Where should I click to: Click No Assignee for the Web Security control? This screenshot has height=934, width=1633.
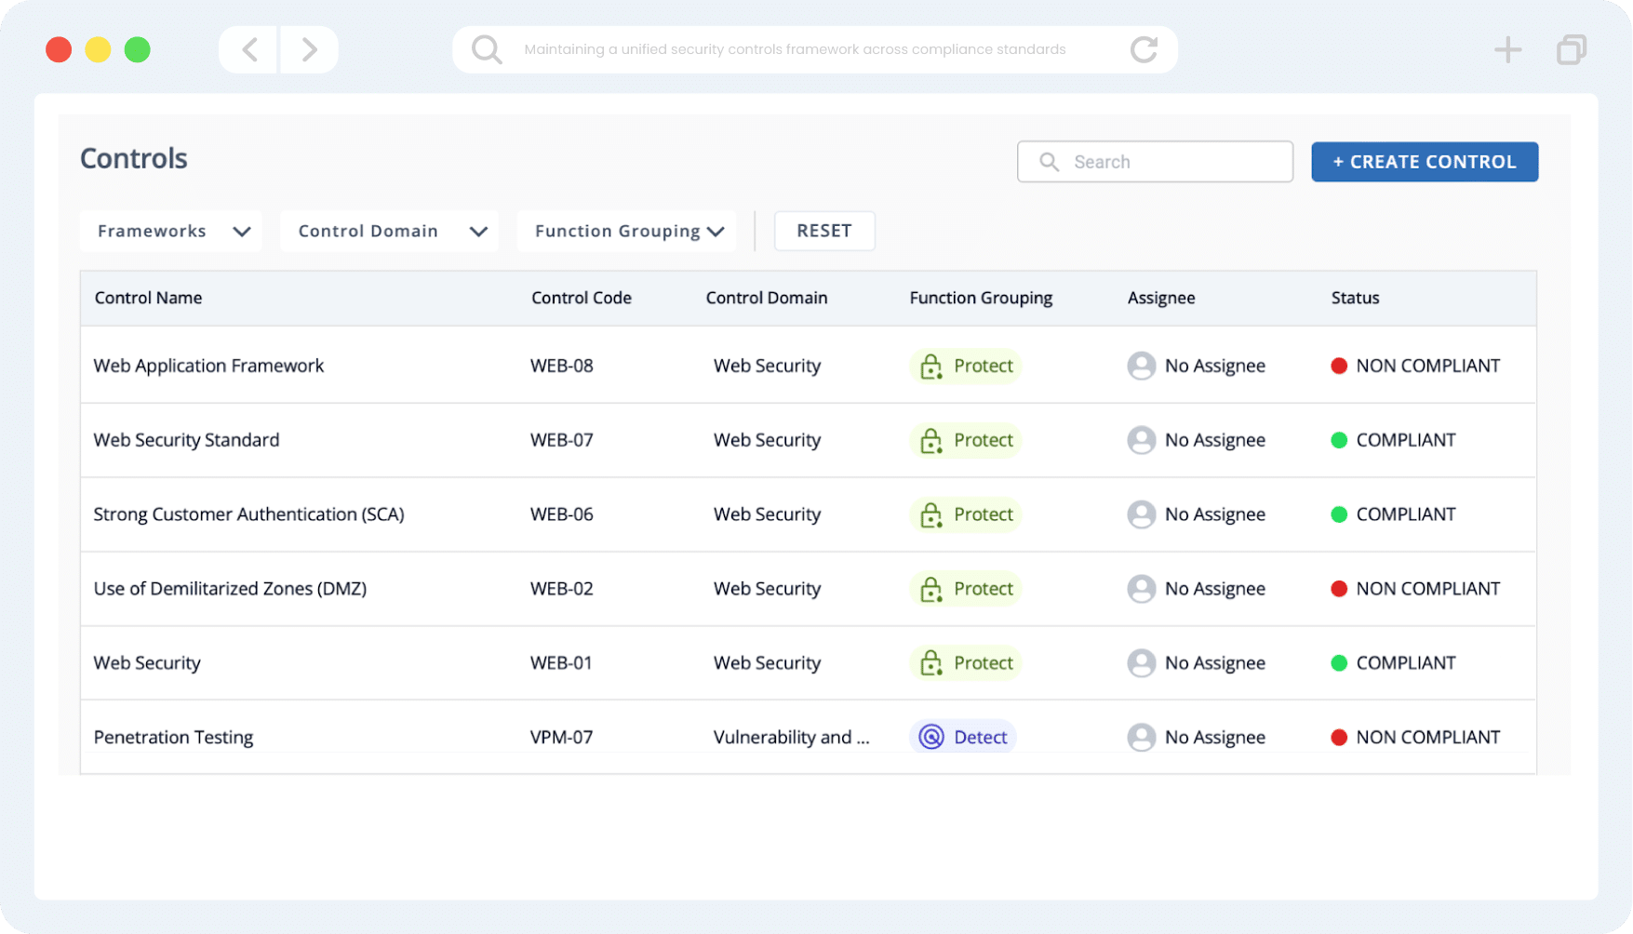click(1214, 663)
